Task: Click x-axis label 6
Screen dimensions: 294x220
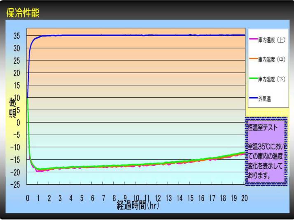Action: pos(93,198)
